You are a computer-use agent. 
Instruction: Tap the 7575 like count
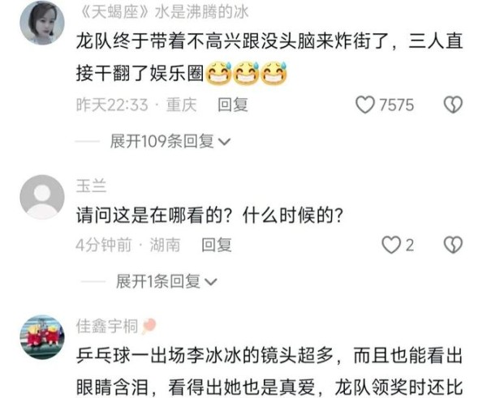click(397, 105)
